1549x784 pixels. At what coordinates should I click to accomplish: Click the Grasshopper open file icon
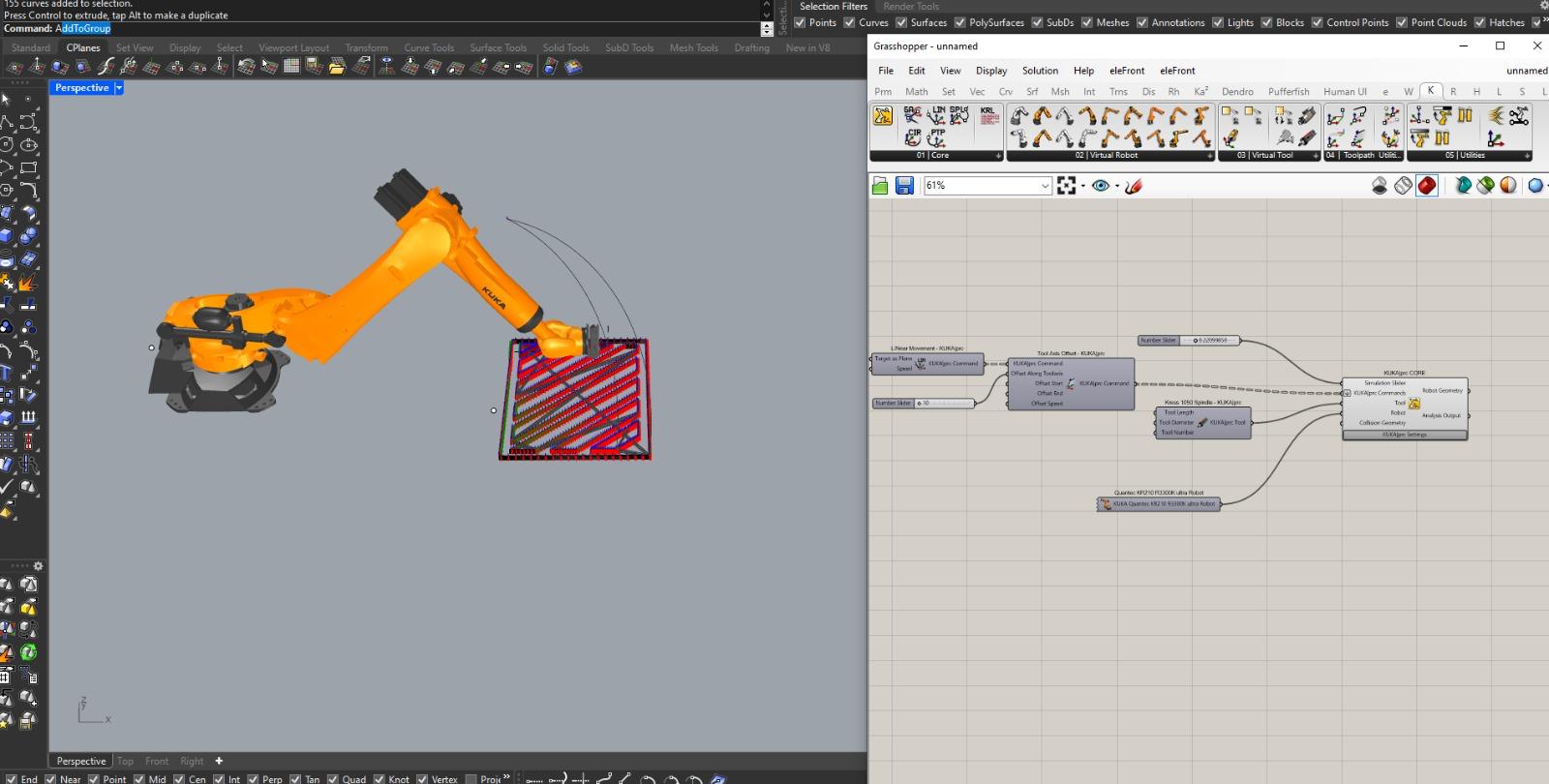(880, 186)
